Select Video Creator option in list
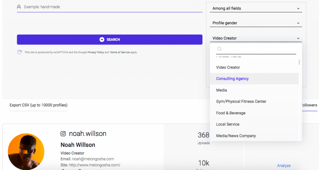This screenshot has height=170, width=319. click(254, 67)
